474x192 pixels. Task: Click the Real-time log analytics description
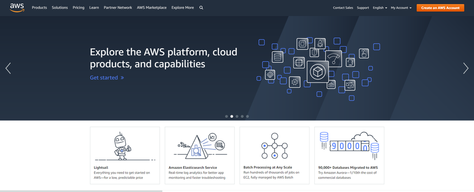(197, 175)
